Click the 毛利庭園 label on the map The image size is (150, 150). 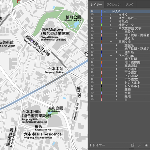pos(55,108)
